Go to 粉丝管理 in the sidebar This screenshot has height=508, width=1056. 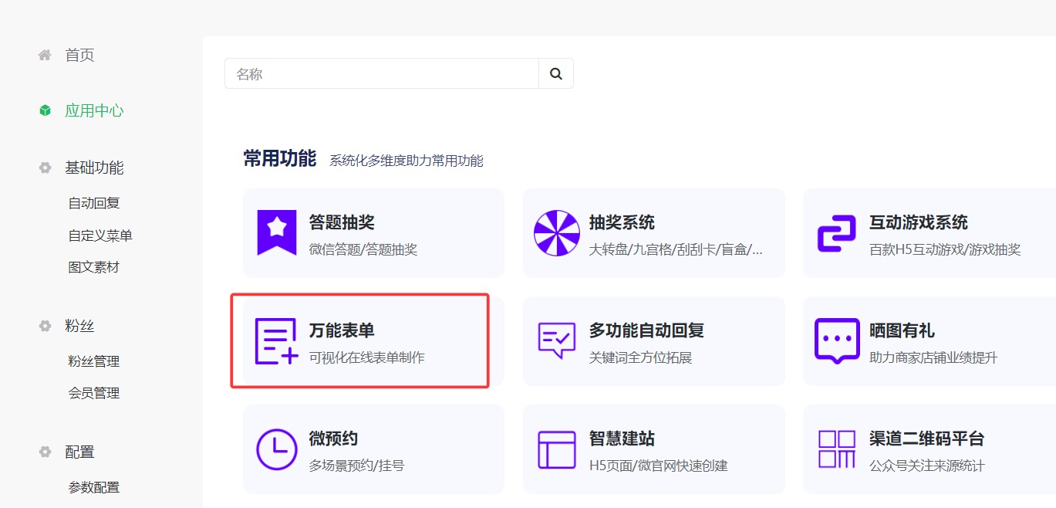pos(93,360)
